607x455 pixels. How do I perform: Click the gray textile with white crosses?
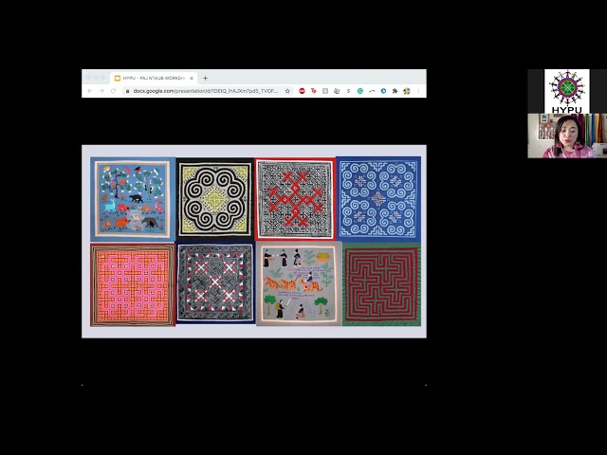[x=215, y=283]
